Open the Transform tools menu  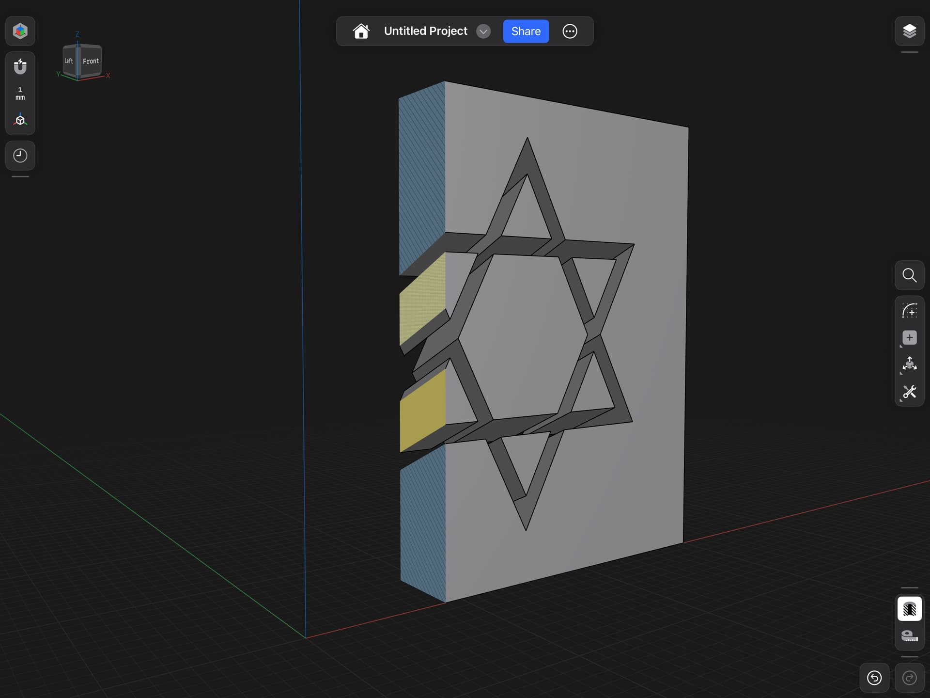coord(909,365)
